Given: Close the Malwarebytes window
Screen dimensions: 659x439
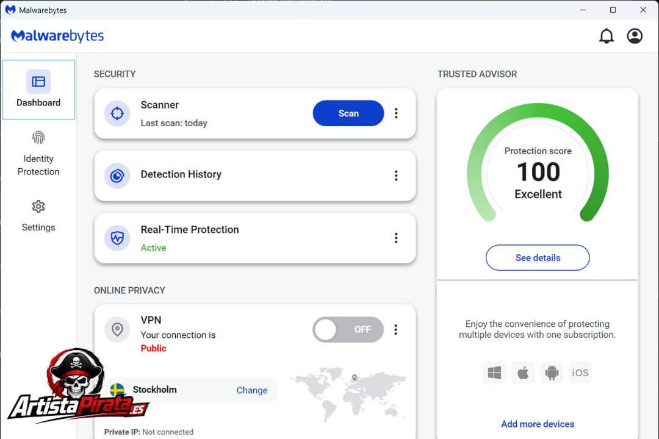Looking at the screenshot, I should [643, 10].
